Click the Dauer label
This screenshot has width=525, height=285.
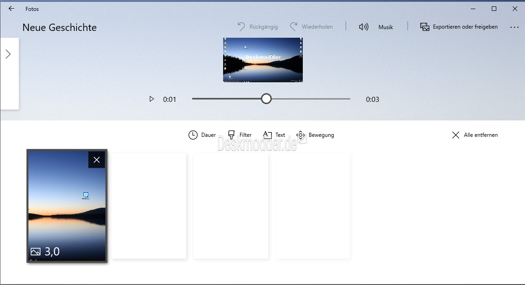tap(208, 135)
